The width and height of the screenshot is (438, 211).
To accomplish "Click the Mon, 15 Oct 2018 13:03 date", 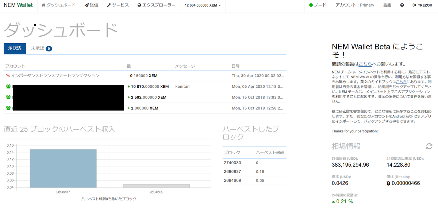I will (x=258, y=97).
